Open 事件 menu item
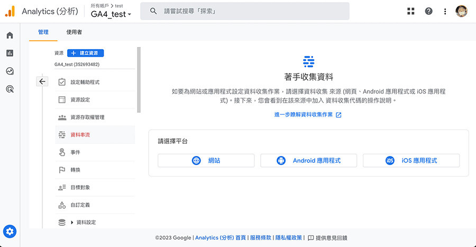The image size is (476, 247). 95,152
